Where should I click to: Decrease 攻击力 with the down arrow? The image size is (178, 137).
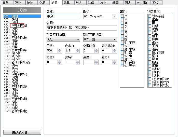[78, 52]
